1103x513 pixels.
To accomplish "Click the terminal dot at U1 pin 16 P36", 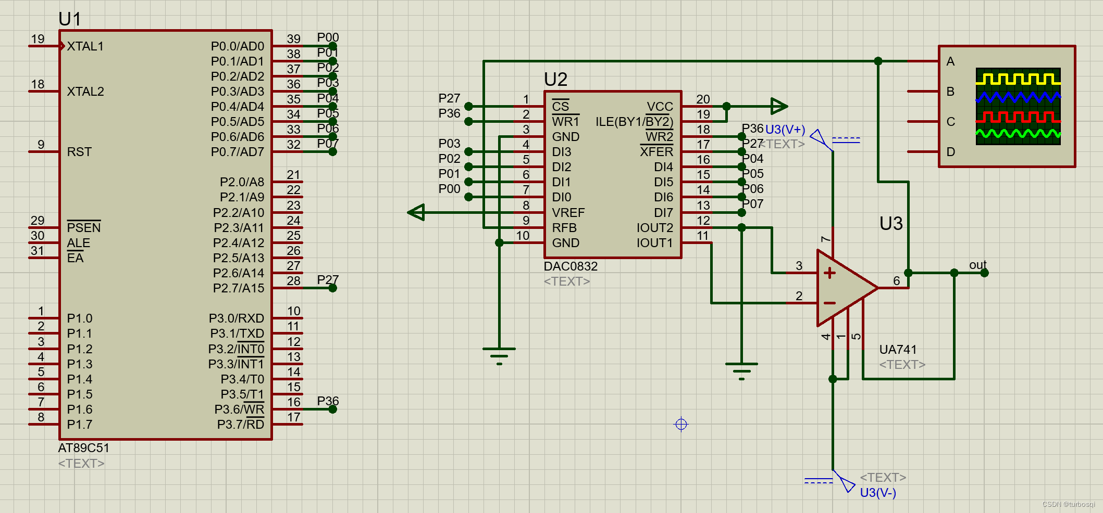I will point(332,409).
